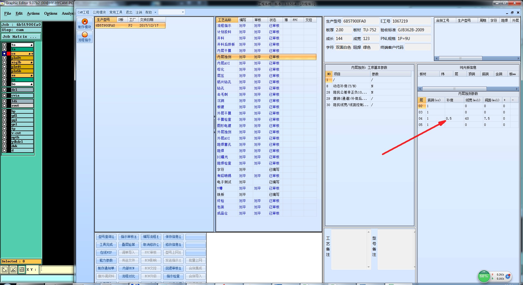The width and height of the screenshot is (523, 285).
Task: Select the 6B5T900FA0 job row
Action: click(x=130, y=26)
